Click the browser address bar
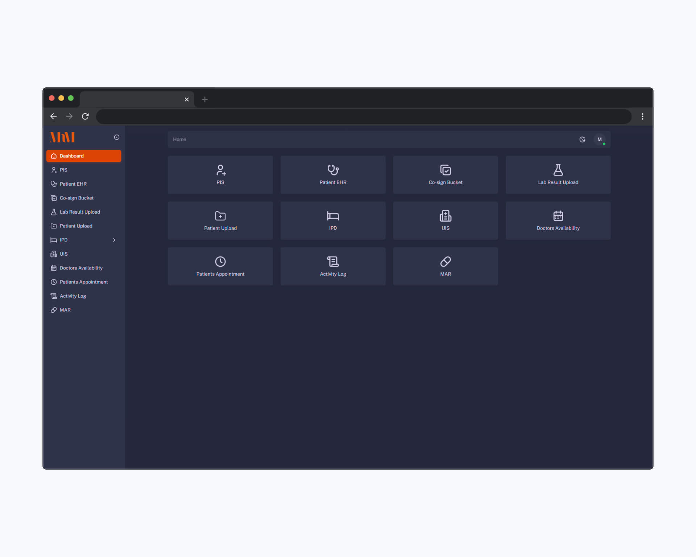The height and width of the screenshot is (557, 696). (362, 116)
